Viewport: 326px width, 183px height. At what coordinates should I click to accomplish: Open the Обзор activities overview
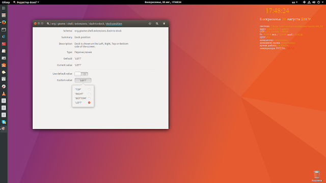tap(6, 2)
